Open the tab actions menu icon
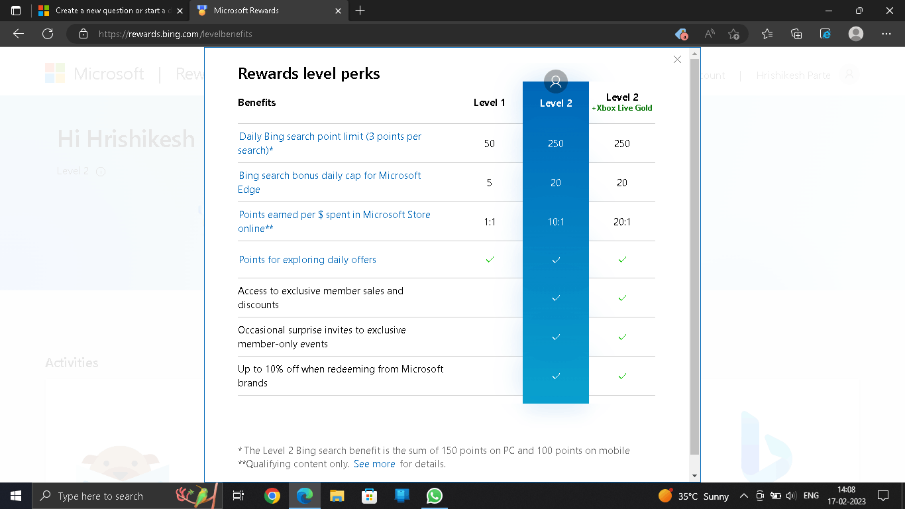The width and height of the screenshot is (905, 509). [x=16, y=11]
